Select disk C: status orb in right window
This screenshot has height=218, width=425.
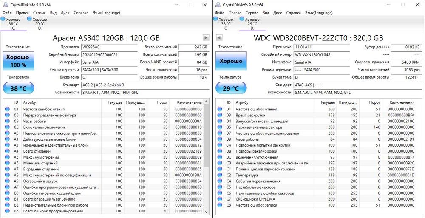click(x=215, y=19)
